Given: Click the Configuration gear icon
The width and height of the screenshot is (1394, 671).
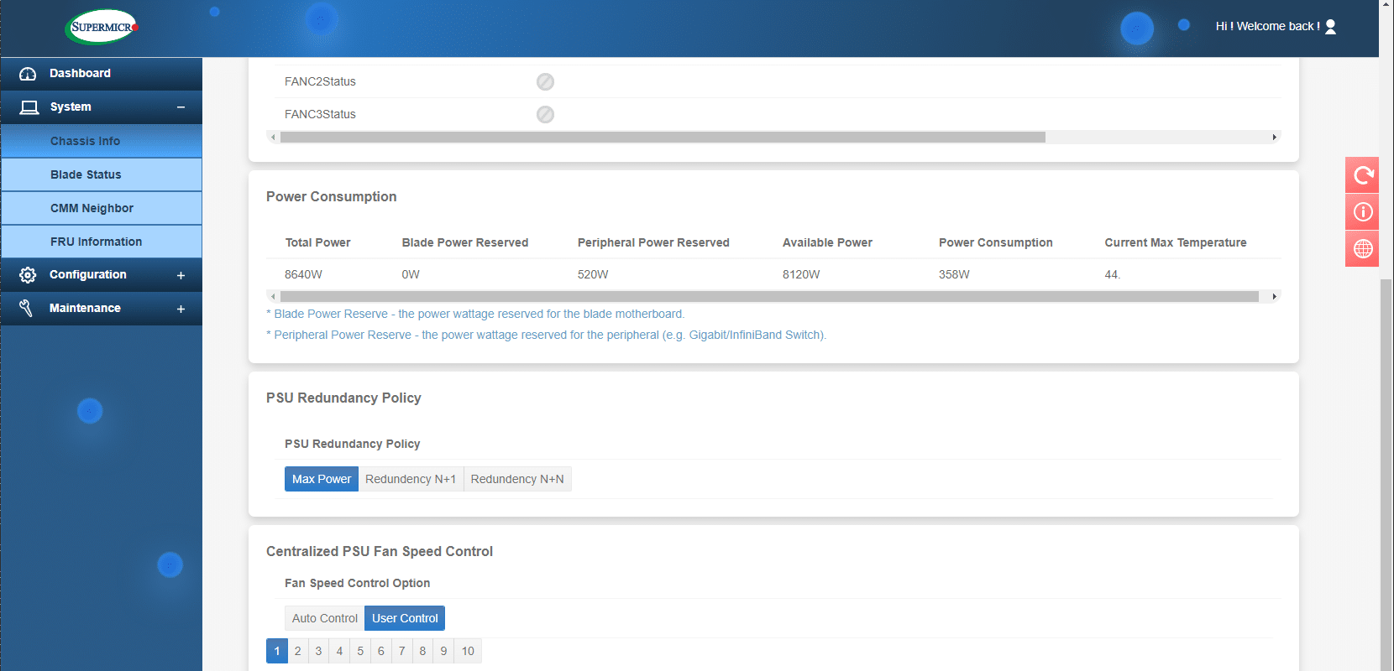Looking at the screenshot, I should pyautogui.click(x=28, y=275).
